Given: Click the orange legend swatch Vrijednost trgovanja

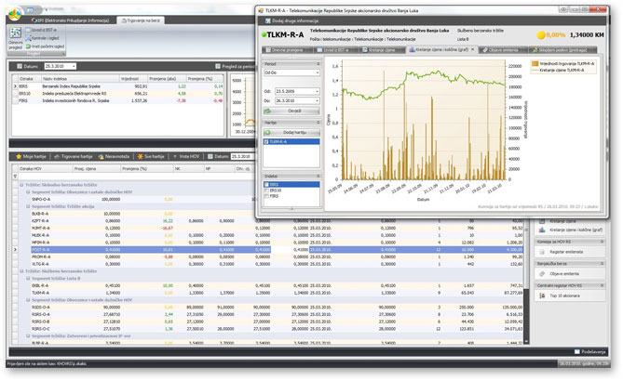Looking at the screenshot, I should (x=535, y=64).
